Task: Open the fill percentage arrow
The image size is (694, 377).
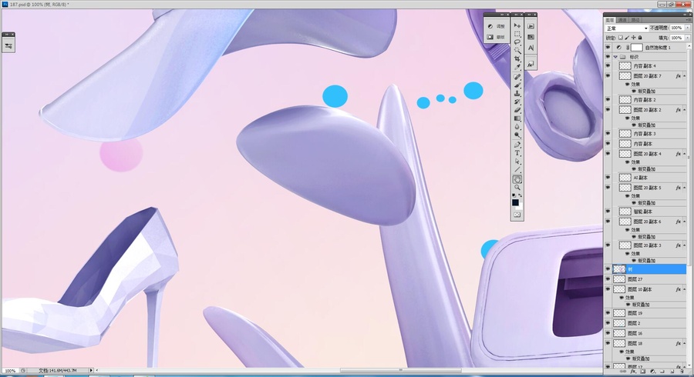Action: 687,38
